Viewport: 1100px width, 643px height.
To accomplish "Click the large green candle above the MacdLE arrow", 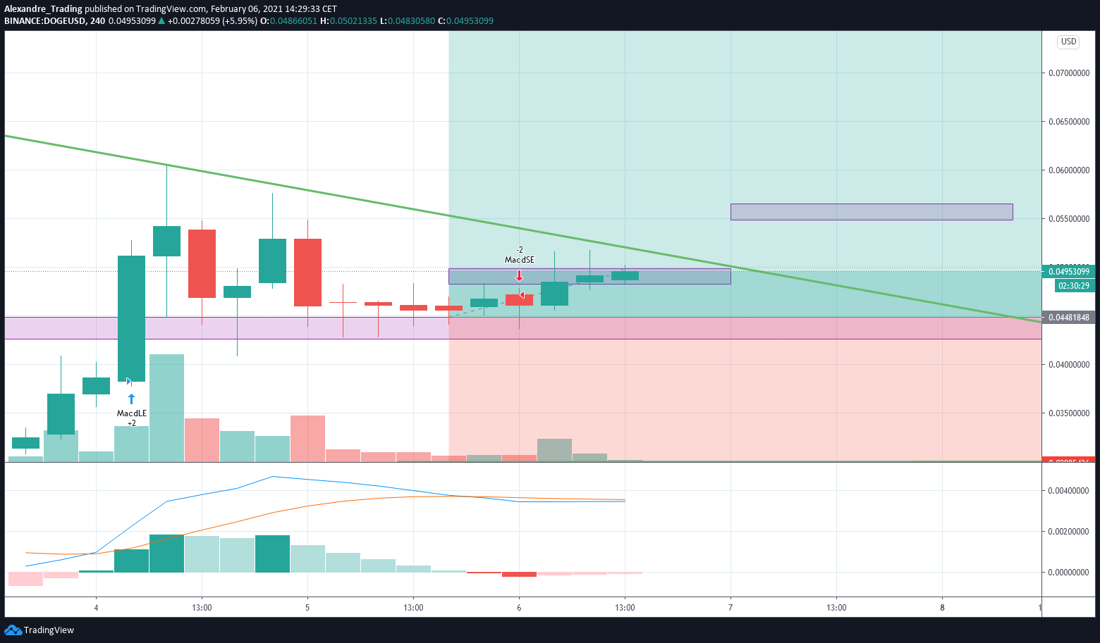I will tap(131, 318).
